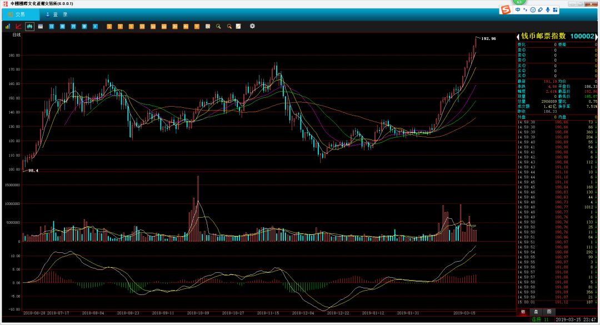The image size is (600, 325).
Task: Click the application logo in title bar
Action: (6, 3)
